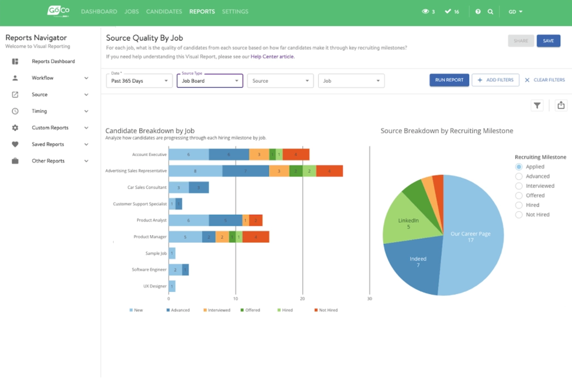Open the Reports Dashboard from the sidebar

(x=53, y=61)
